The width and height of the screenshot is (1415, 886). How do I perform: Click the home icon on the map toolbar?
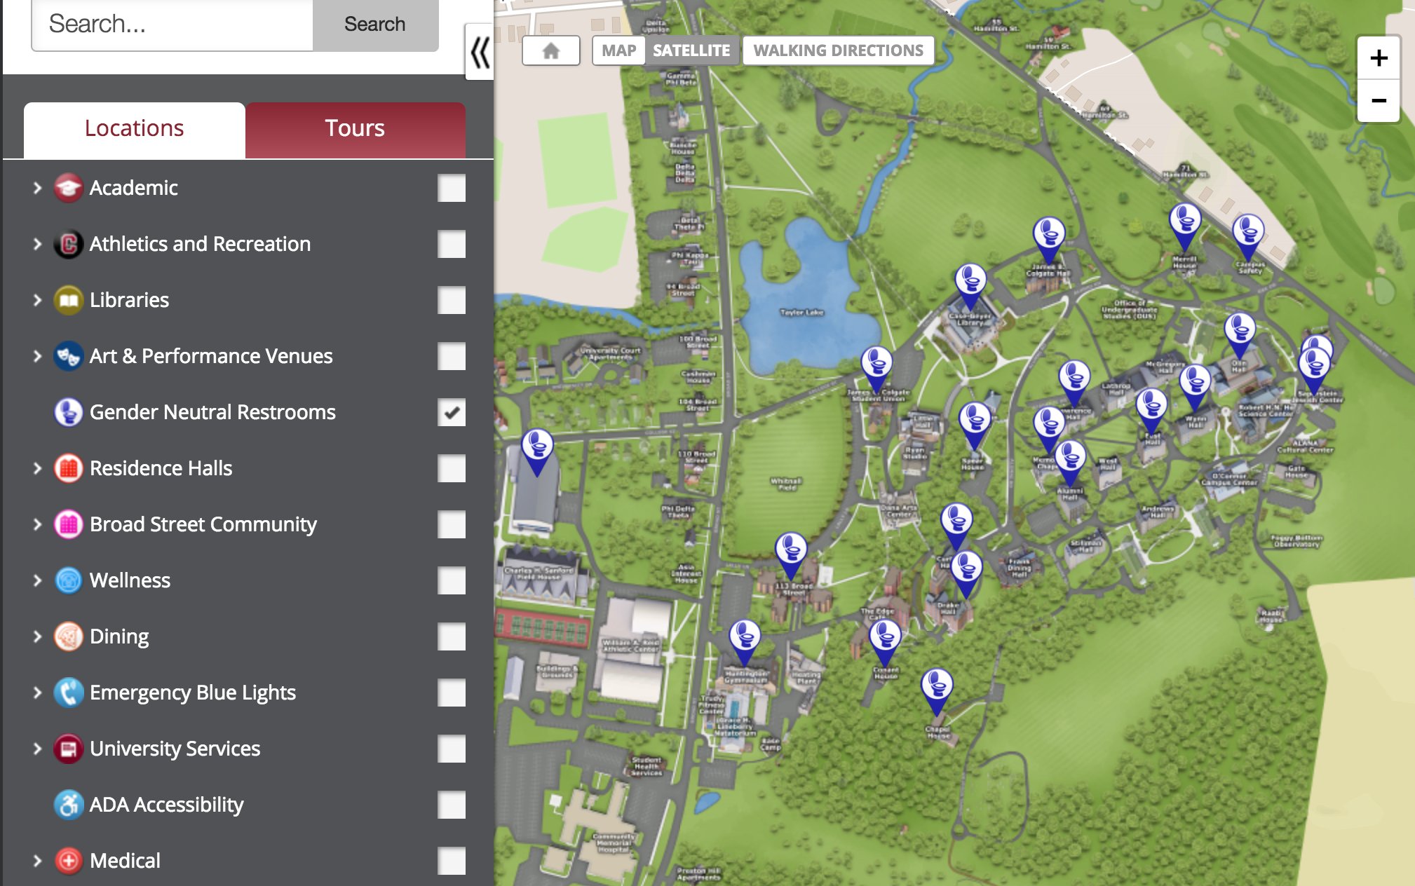(551, 50)
